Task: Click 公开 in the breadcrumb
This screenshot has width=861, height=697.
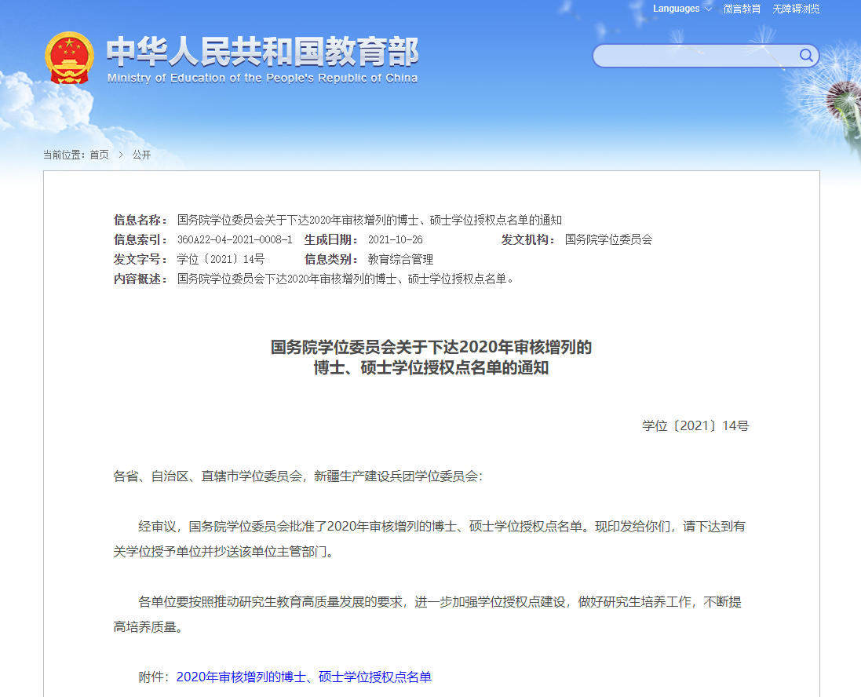Action: coord(141,155)
